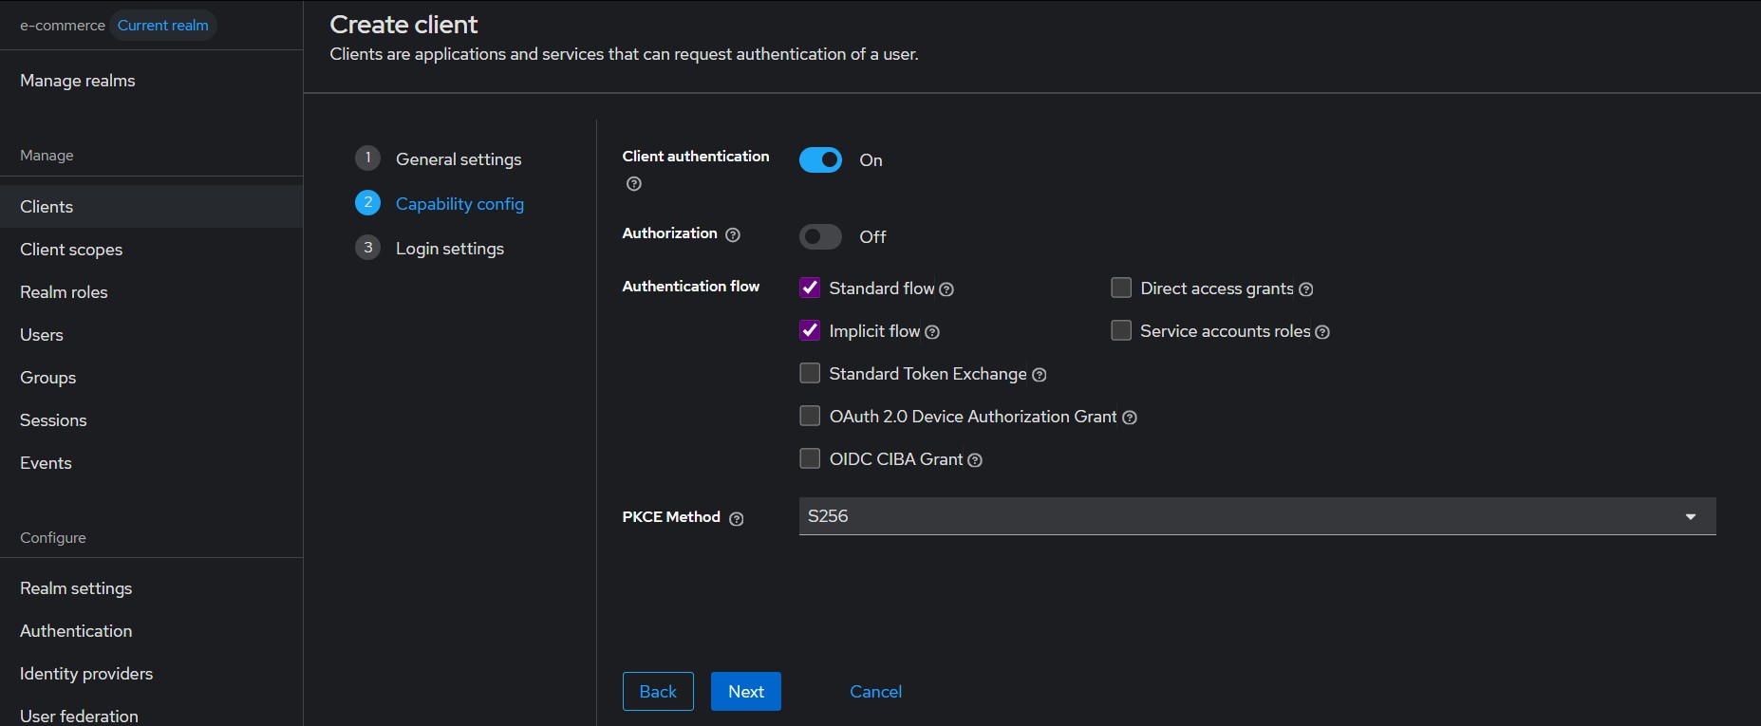Open Client scopes in sidebar
The height and width of the screenshot is (726, 1761).
[x=71, y=250]
